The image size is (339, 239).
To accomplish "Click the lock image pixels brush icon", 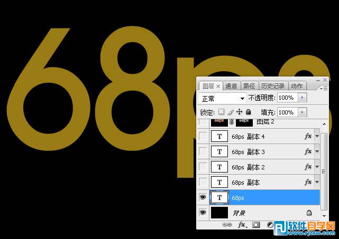I will [231, 112].
